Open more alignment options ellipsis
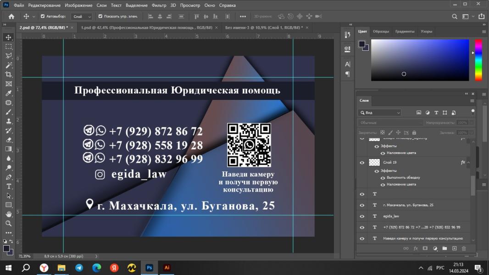This screenshot has height=275, width=489. tap(243, 16)
